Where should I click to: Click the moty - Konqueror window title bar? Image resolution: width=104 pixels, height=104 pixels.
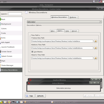point(52,5)
